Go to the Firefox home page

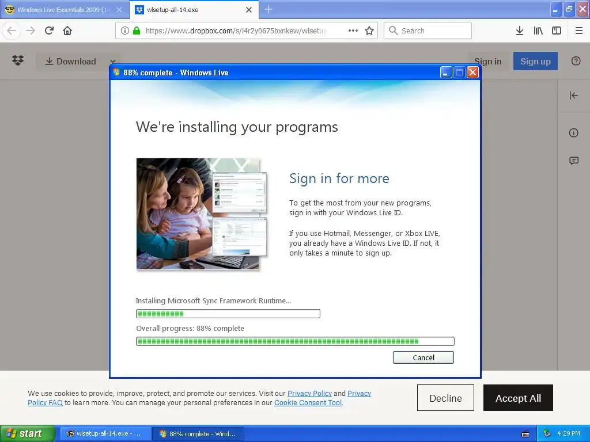(x=67, y=31)
